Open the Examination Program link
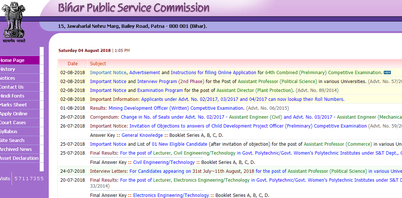The height and width of the screenshot is (198, 402). (x=160, y=90)
